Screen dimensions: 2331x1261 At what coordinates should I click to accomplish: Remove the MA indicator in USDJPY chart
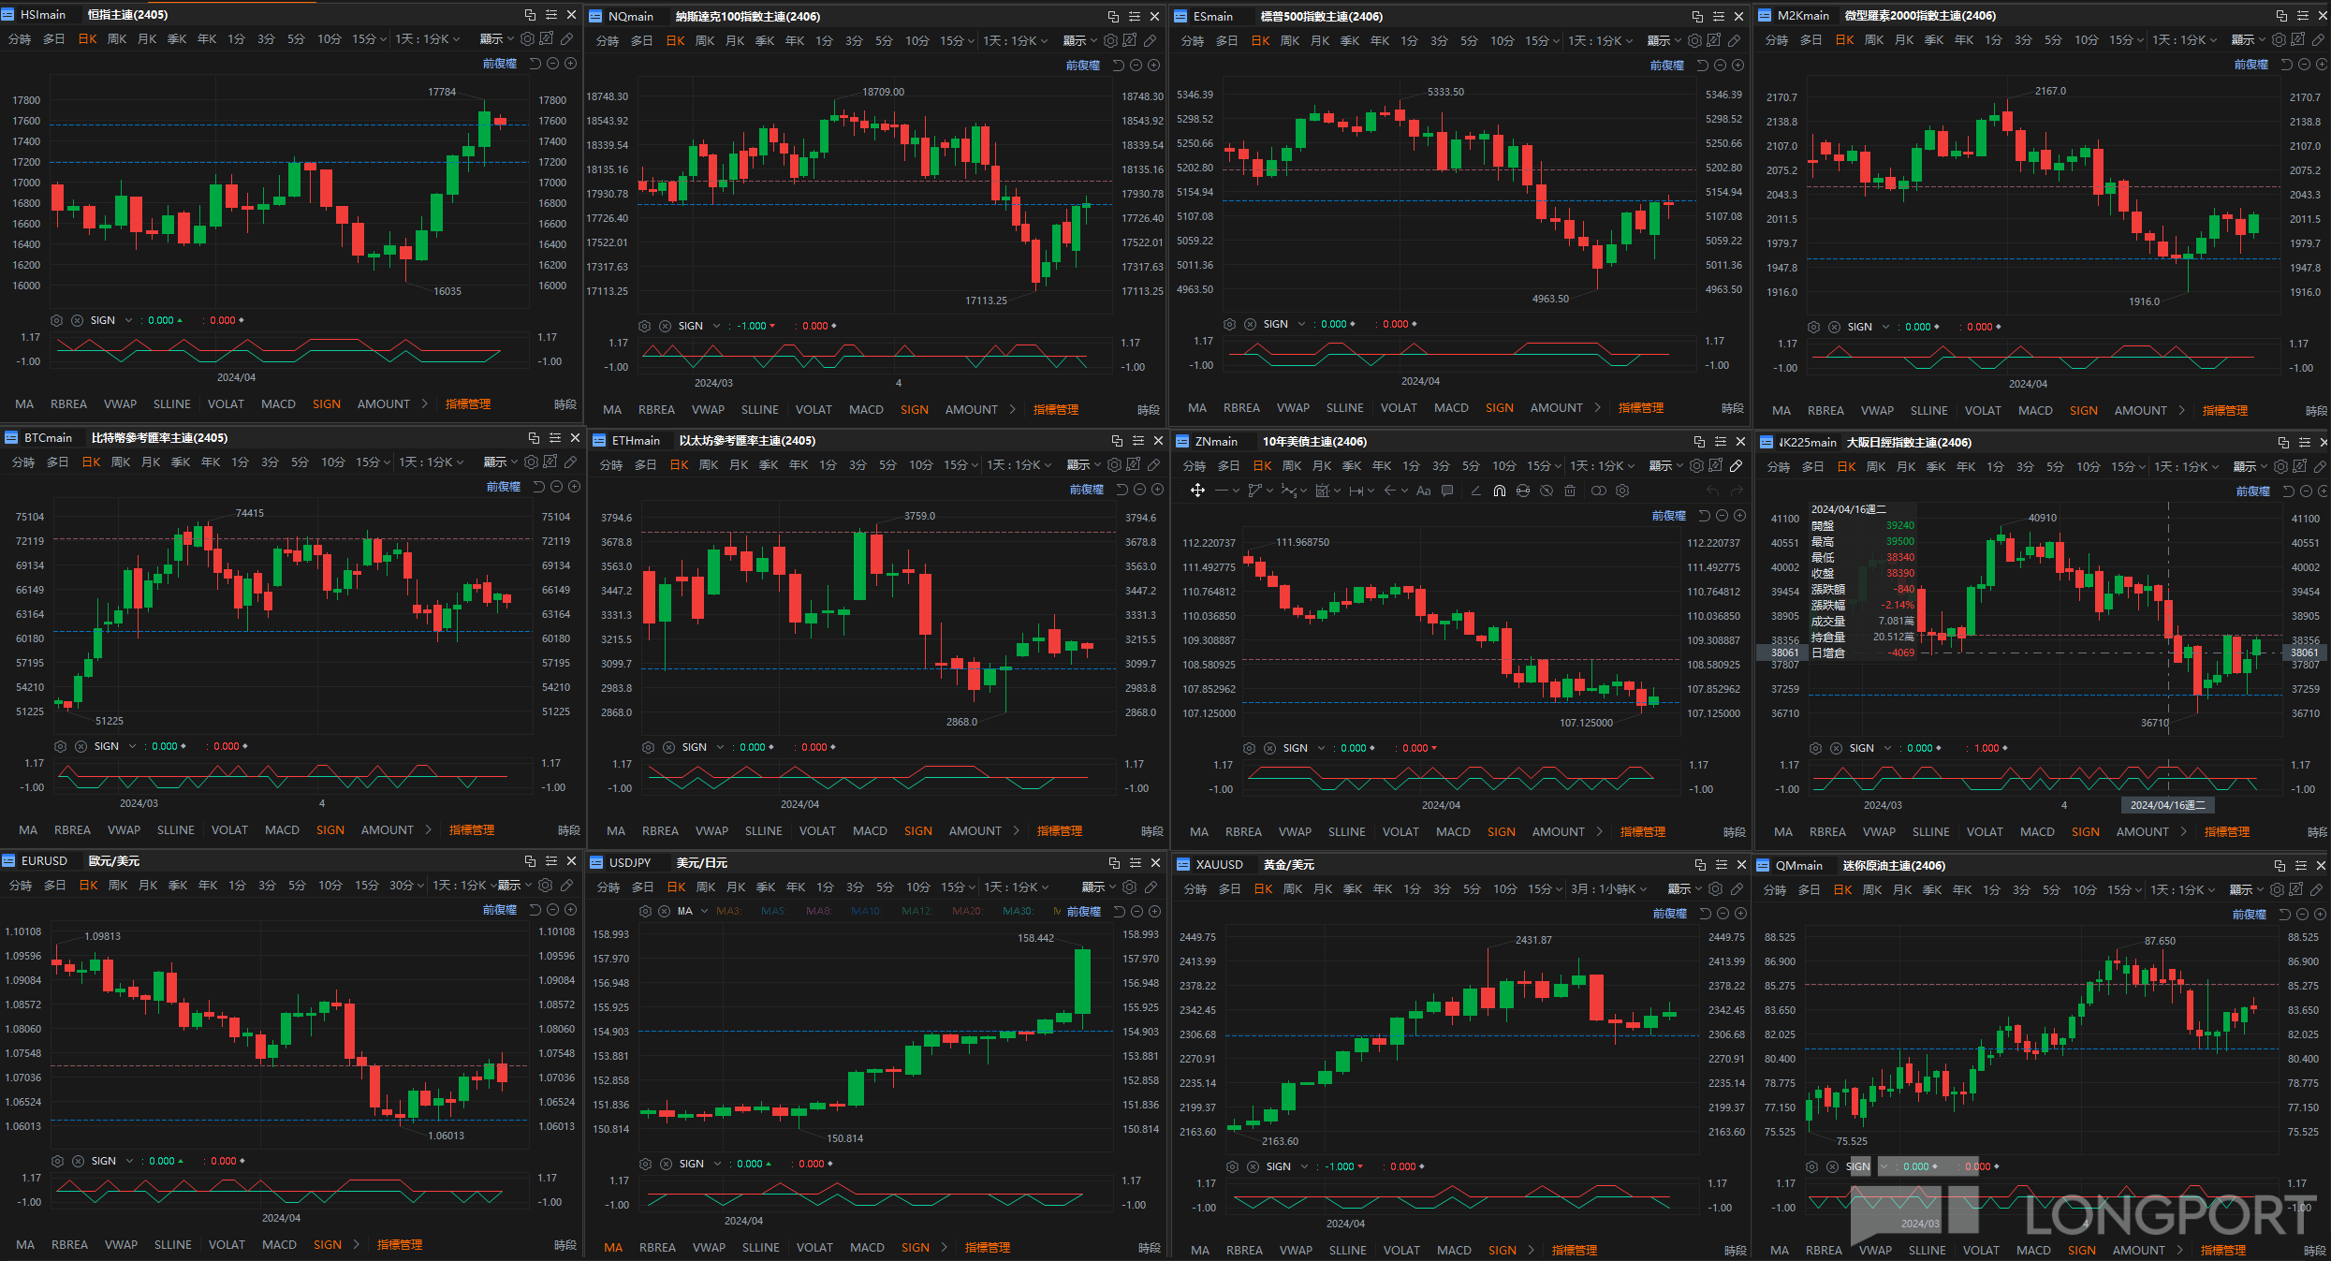coord(664,911)
